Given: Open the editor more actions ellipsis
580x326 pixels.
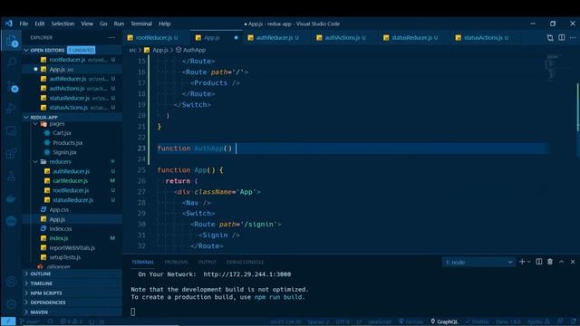Looking at the screenshot, I should (x=573, y=37).
